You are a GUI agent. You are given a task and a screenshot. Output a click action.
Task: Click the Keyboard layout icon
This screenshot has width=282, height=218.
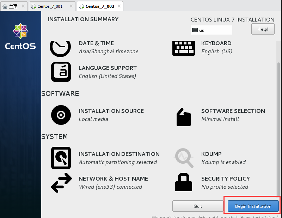[x=183, y=48]
